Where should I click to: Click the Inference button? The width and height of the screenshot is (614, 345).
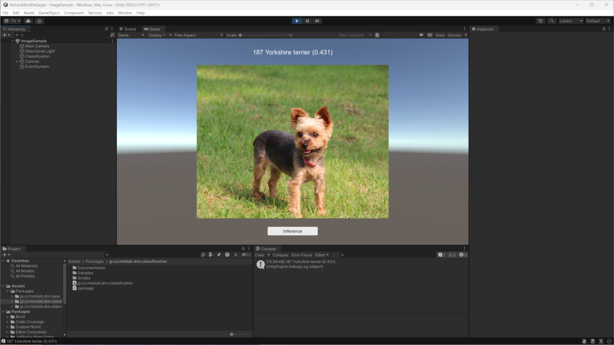[x=293, y=231]
